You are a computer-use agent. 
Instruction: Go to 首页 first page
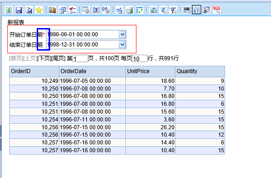pyautogui.click(x=16, y=58)
